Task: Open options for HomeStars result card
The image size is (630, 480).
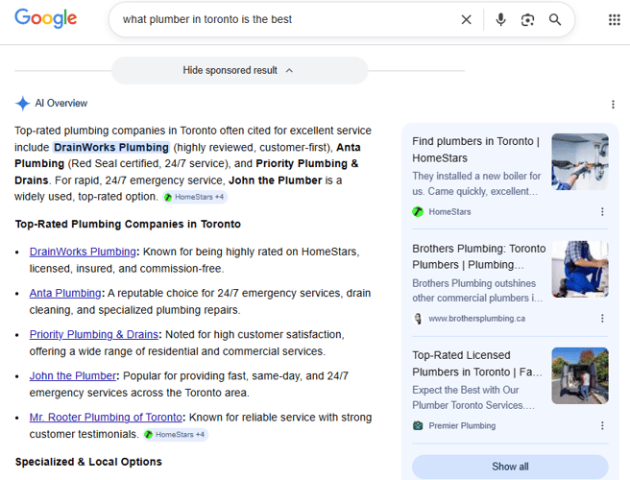Action: click(602, 211)
